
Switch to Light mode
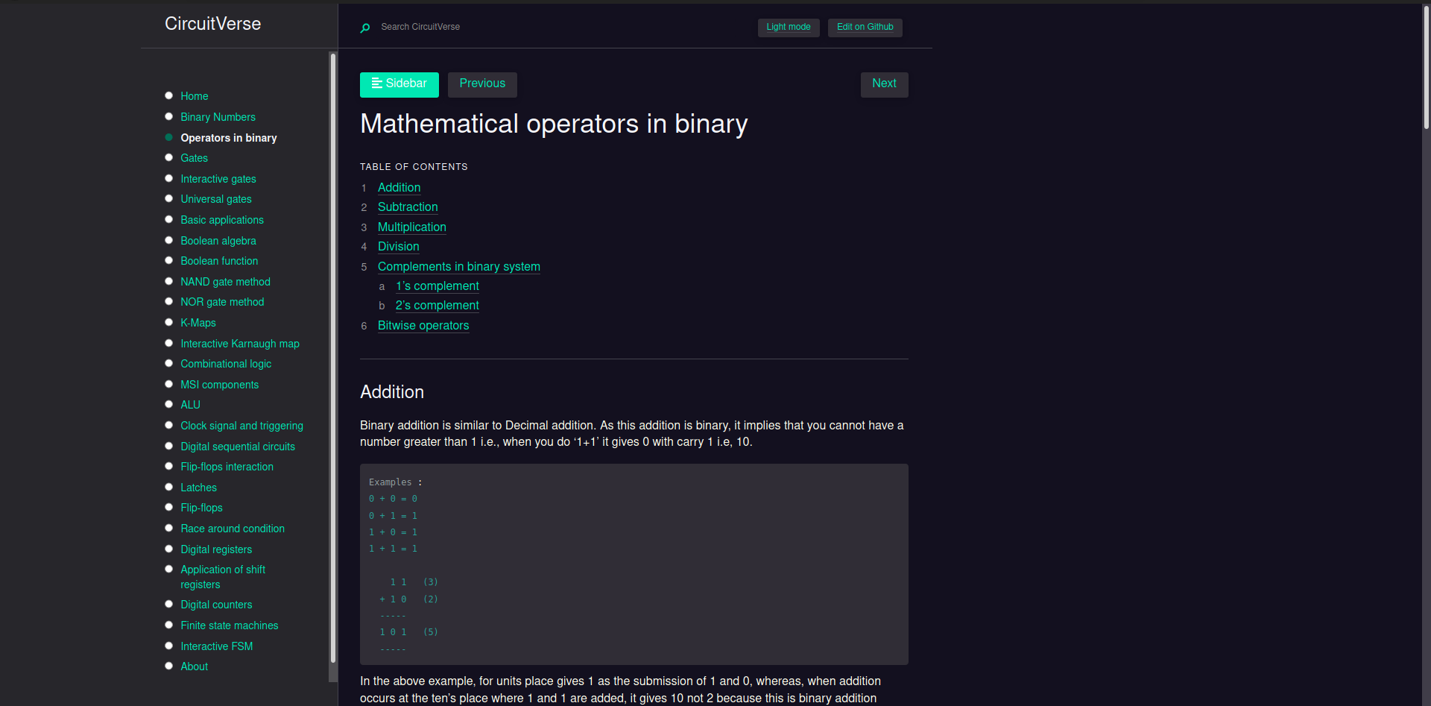[788, 27]
